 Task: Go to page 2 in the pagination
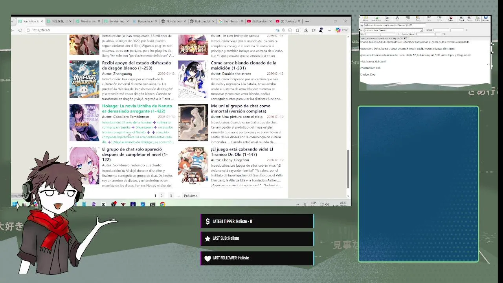click(x=161, y=196)
